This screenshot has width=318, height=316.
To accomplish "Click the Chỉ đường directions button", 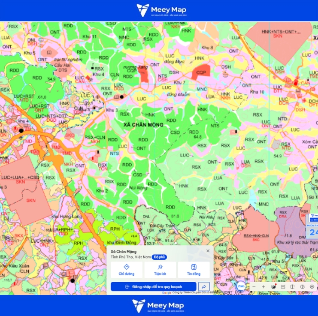I will click(x=127, y=270).
